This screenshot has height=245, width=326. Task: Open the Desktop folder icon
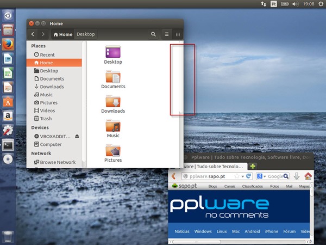[113, 52]
